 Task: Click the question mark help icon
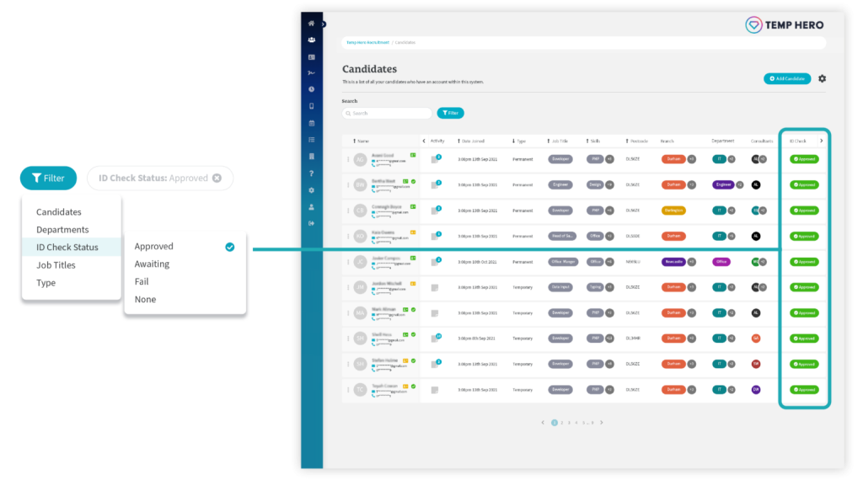312,173
